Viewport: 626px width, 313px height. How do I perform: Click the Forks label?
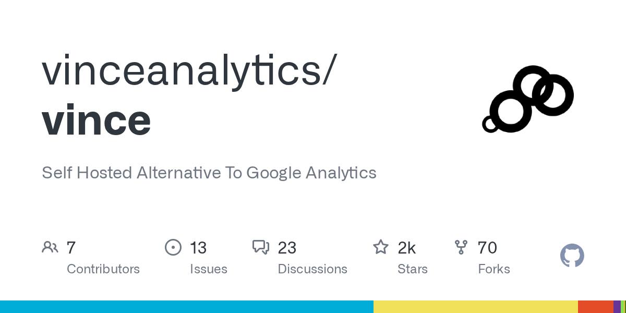click(x=494, y=269)
